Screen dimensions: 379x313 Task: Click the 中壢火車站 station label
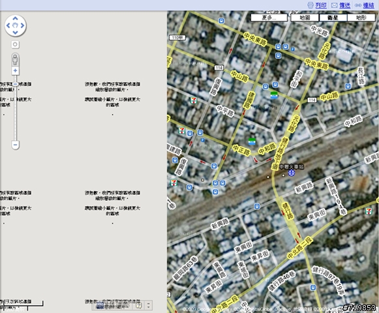292,166
